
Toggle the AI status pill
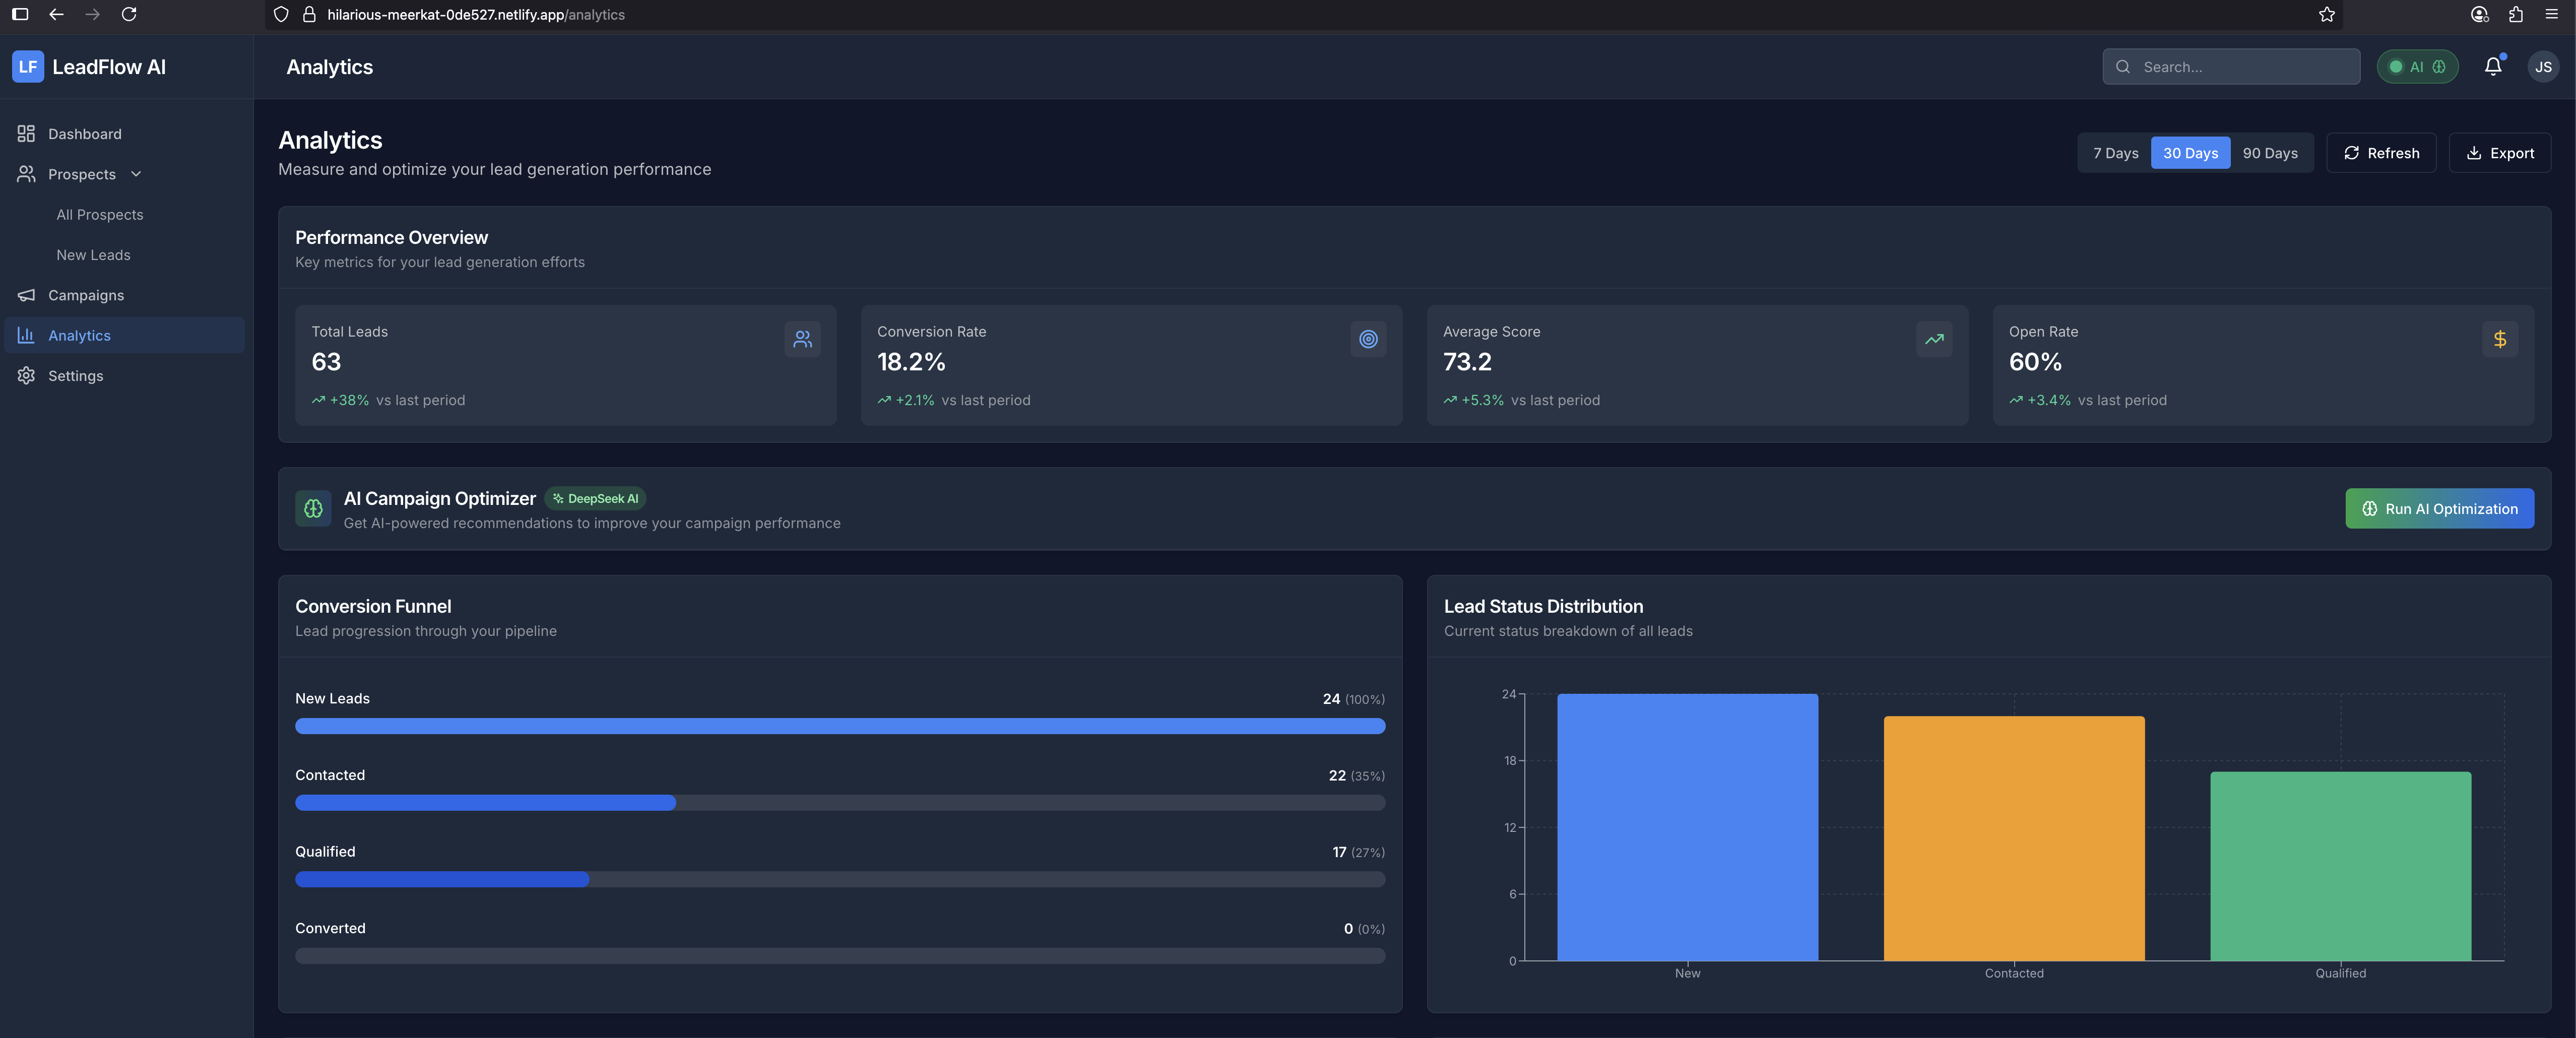click(2416, 66)
